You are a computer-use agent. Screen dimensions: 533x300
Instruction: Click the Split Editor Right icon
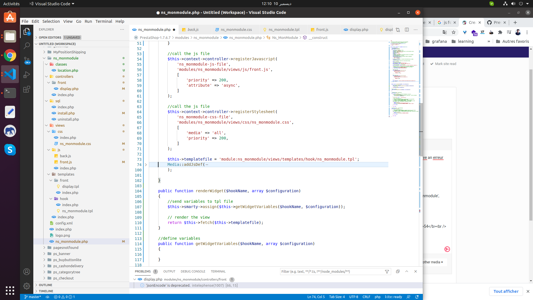[x=407, y=30]
